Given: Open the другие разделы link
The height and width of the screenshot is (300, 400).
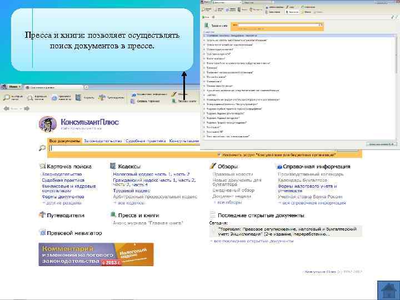Looking at the screenshot, I should point(62,203).
